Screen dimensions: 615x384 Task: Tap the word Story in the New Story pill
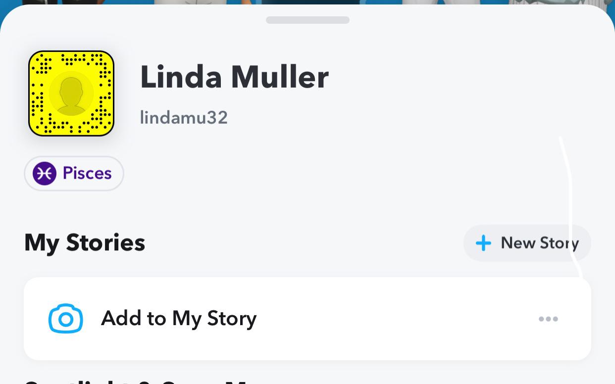[x=559, y=243]
